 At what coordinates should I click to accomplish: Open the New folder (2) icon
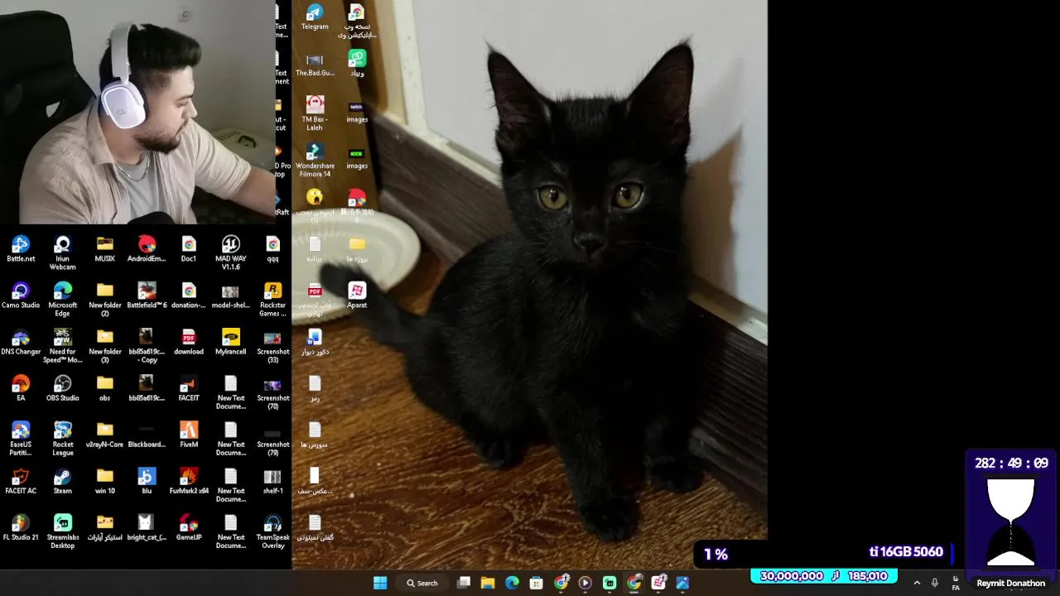104,299
